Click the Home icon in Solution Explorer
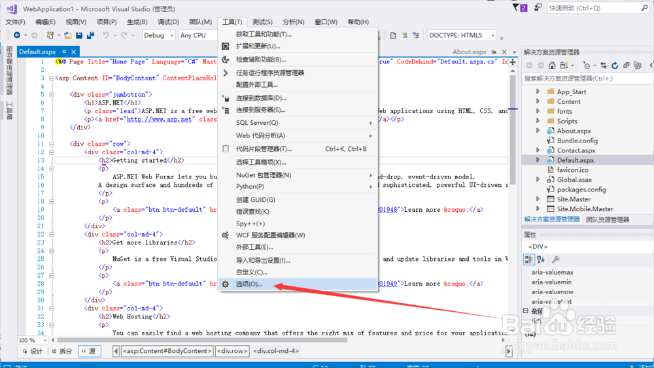 [x=552, y=65]
